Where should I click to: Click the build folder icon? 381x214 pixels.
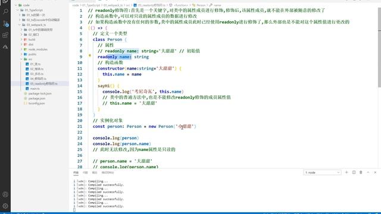pos(26,40)
